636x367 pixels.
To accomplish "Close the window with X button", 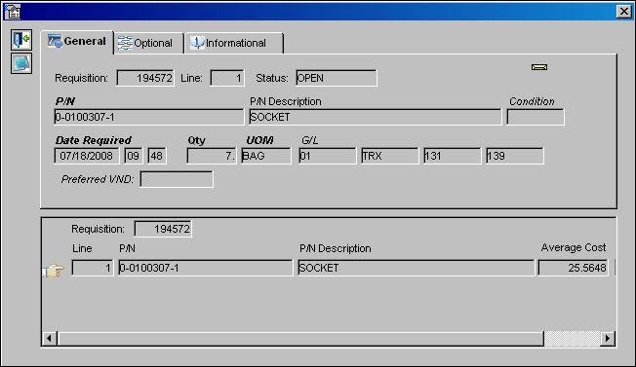I will pos(623,12).
